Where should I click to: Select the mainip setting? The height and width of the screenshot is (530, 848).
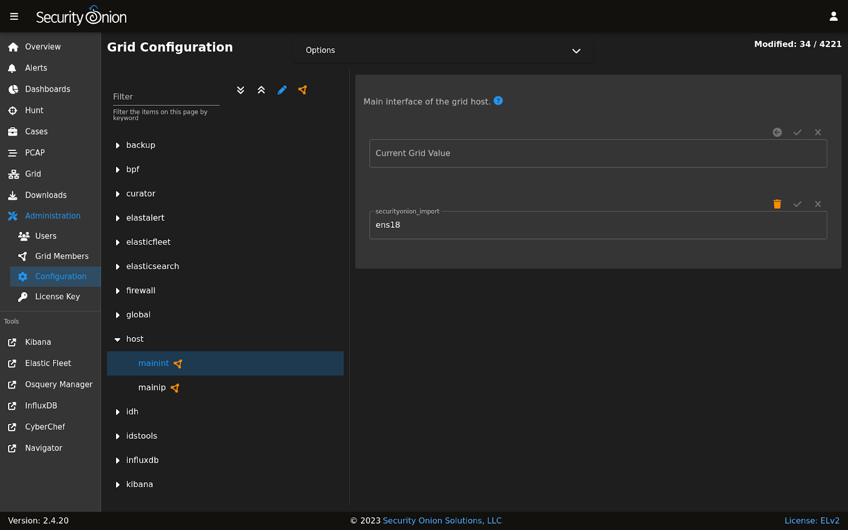(225, 388)
